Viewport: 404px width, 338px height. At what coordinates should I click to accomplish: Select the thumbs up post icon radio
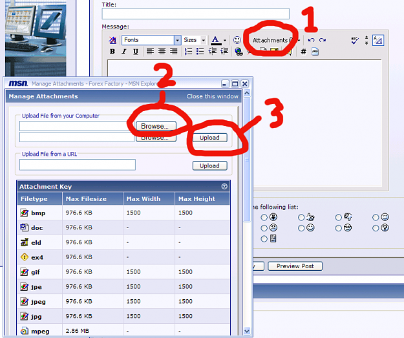[301, 217]
